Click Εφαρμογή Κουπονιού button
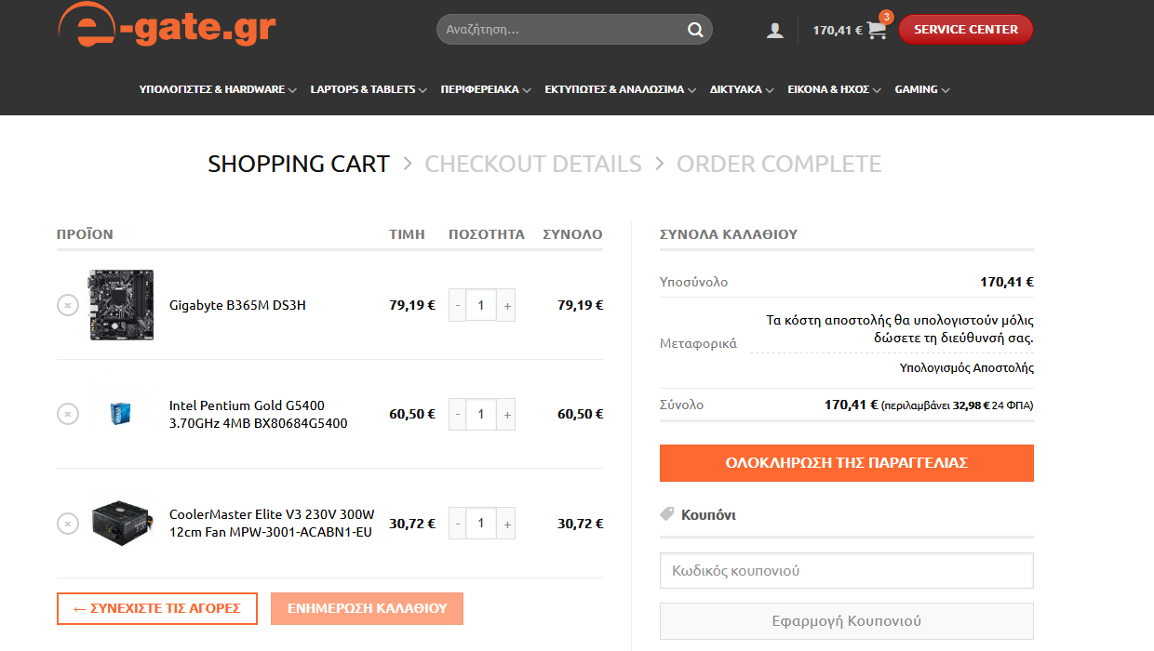1154x651 pixels. click(x=847, y=620)
